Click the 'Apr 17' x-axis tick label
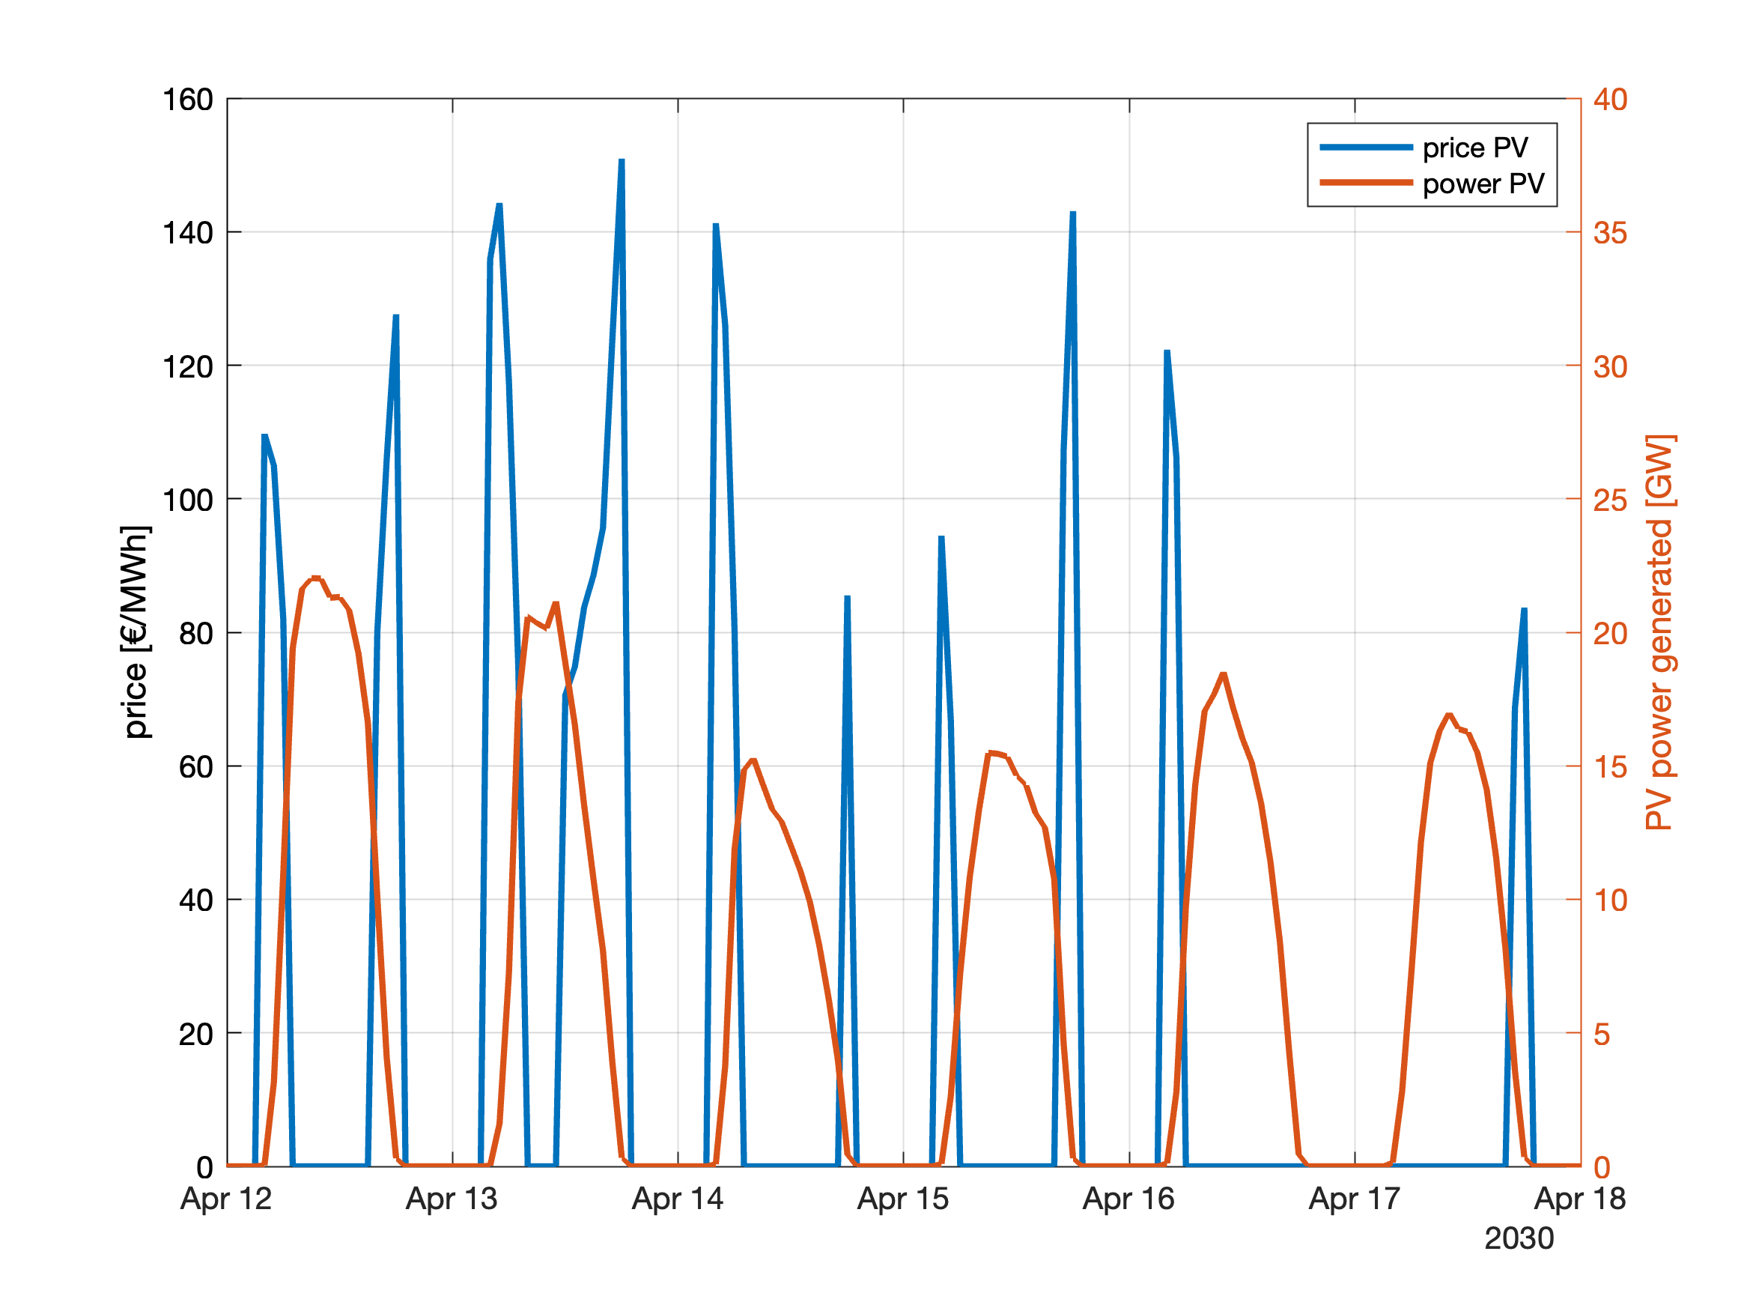Viewport: 1747px width, 1311px height. click(1355, 1199)
